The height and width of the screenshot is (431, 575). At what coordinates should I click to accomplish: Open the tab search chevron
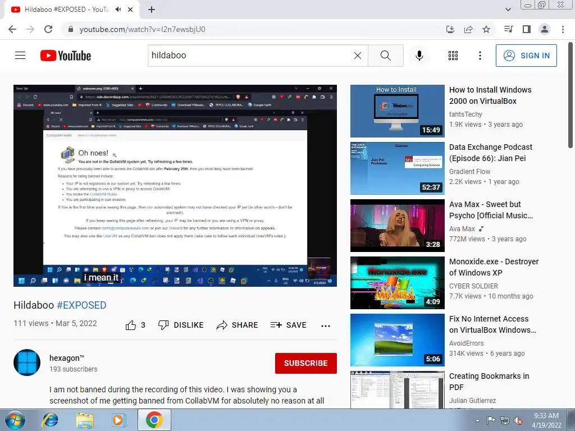(508, 10)
